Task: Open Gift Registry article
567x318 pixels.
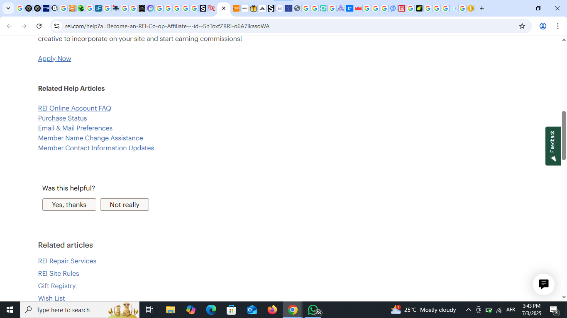Action: [x=57, y=286]
